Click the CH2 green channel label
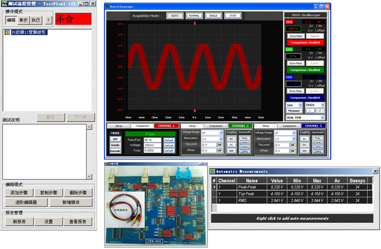The image size is (381, 249). coord(289,49)
